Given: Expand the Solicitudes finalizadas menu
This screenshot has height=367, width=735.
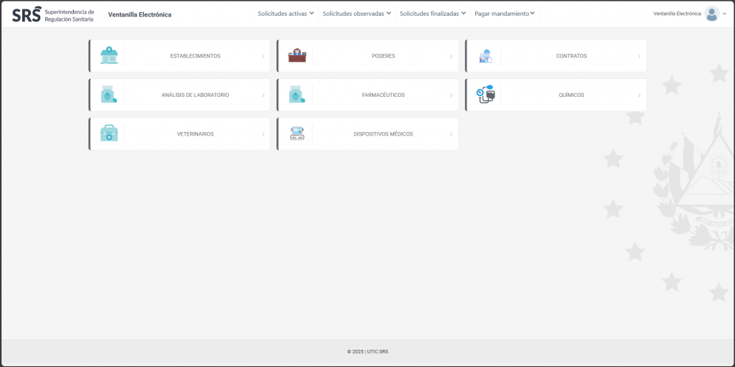Looking at the screenshot, I should [x=433, y=14].
